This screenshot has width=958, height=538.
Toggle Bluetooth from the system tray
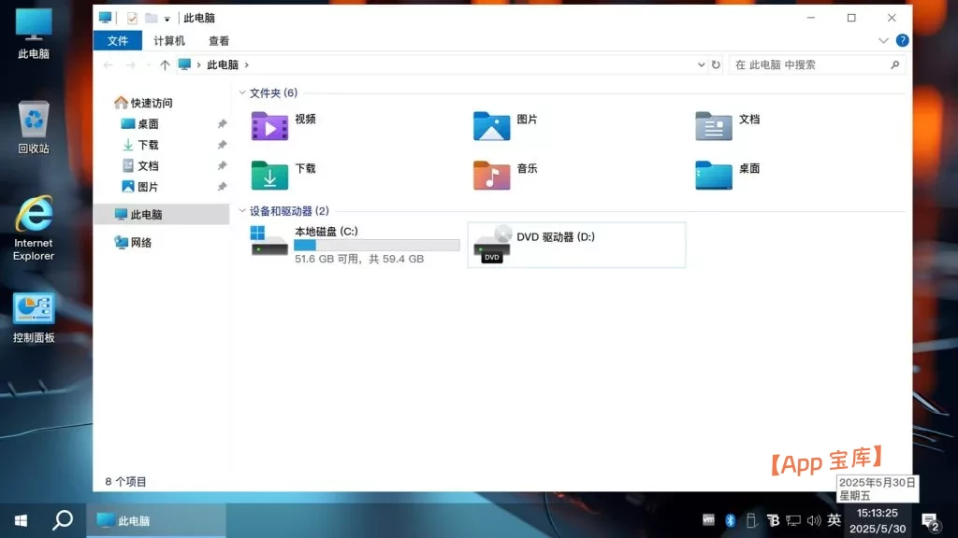[730, 519]
